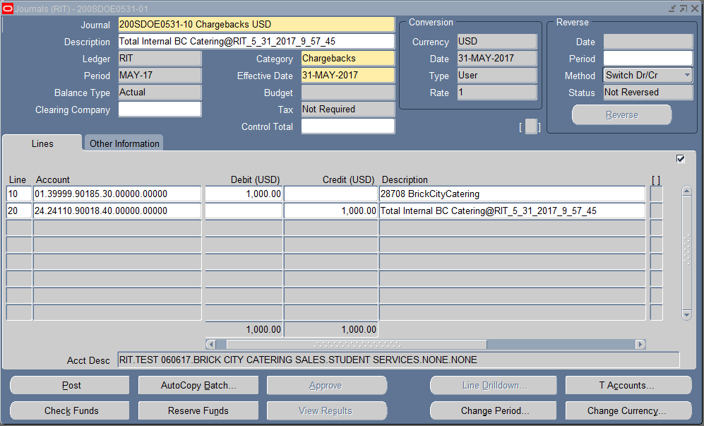704x426 pixels.
Task: Click the horizontal scrollbar thumb under lines
Action: [356, 345]
